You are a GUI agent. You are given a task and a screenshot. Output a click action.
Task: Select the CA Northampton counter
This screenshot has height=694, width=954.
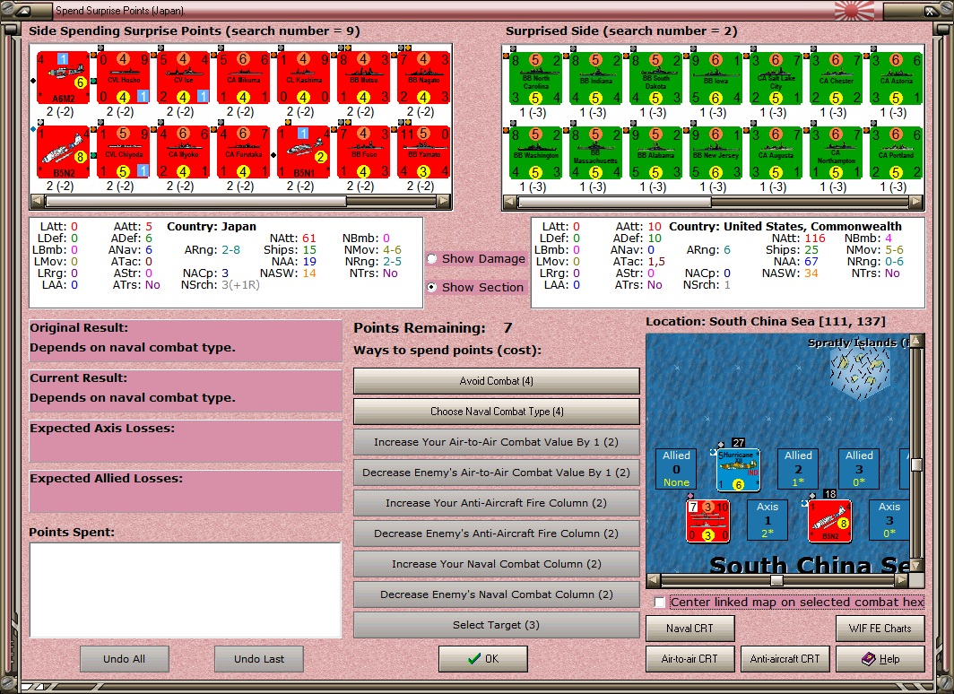[x=837, y=152]
